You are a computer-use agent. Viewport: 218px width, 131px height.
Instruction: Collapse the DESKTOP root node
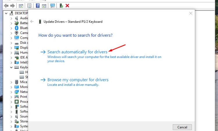[6, 13]
